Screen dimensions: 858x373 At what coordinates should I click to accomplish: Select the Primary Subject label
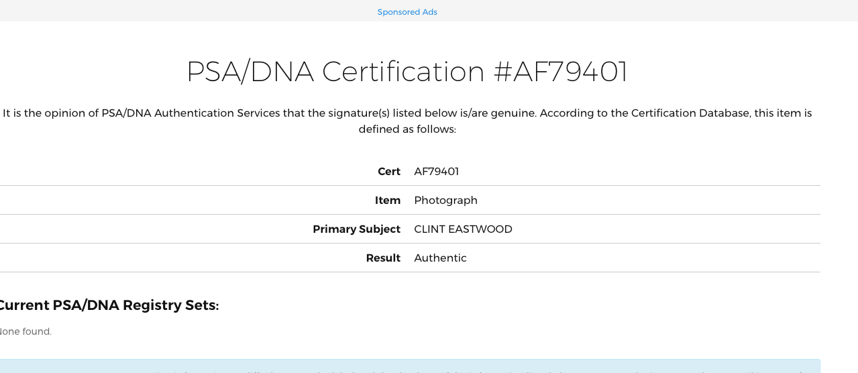click(x=356, y=229)
